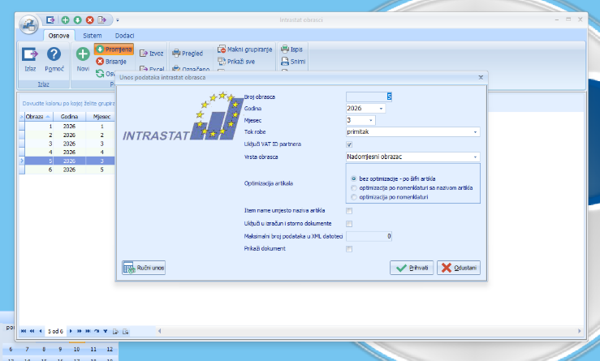This screenshot has width=600, height=361.
Task: Go to last record in navigator
Action: [x=88, y=331]
